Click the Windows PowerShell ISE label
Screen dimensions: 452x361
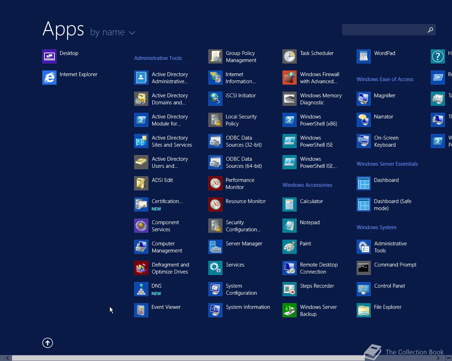[x=316, y=141]
